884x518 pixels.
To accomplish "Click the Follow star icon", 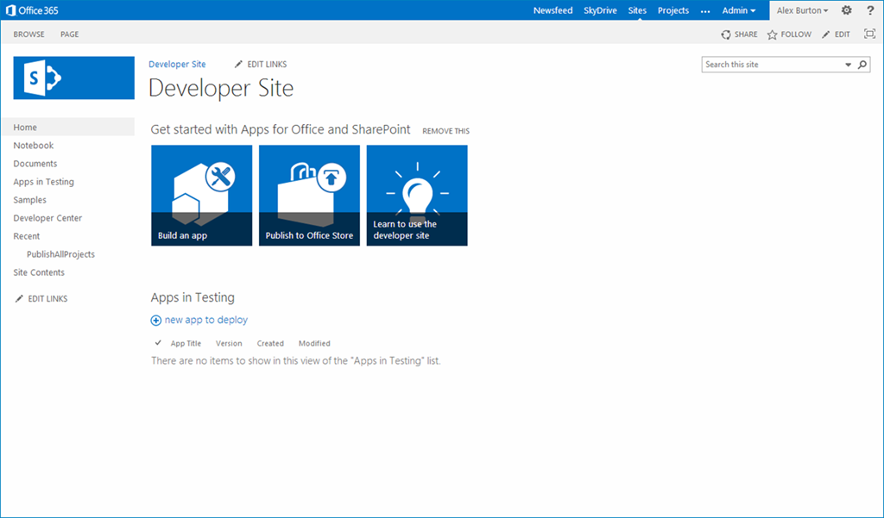I will (772, 35).
